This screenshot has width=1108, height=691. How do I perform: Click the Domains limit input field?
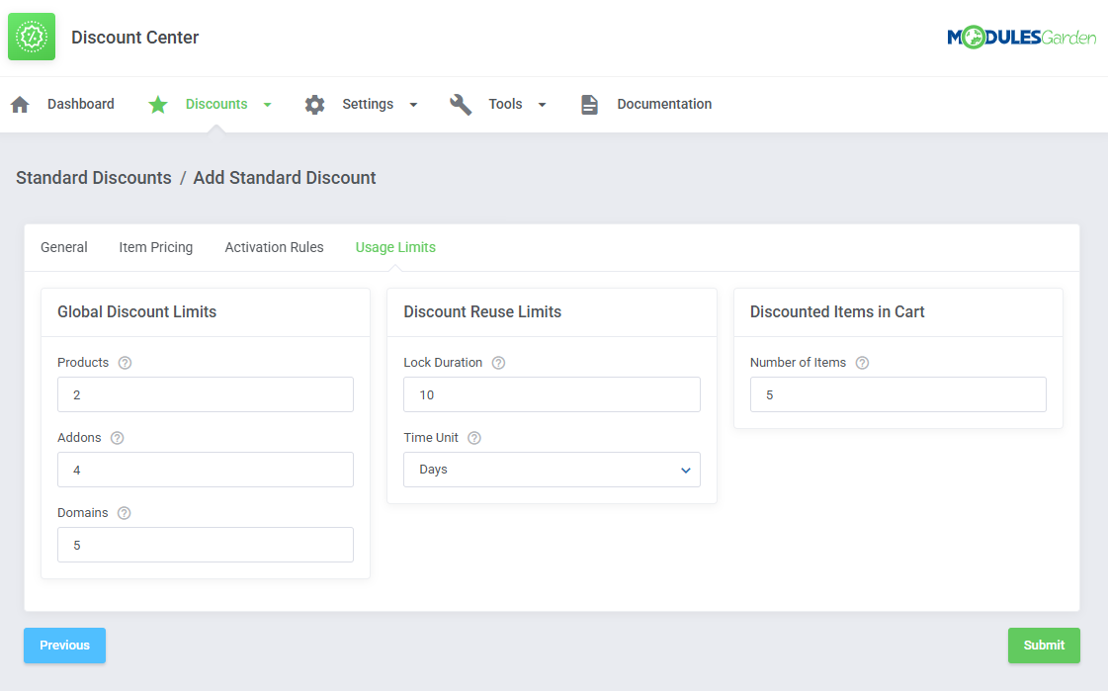click(x=206, y=545)
